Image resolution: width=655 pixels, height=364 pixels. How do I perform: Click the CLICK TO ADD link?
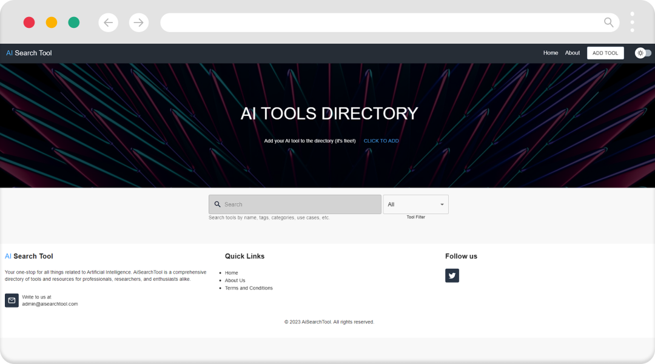[381, 141]
